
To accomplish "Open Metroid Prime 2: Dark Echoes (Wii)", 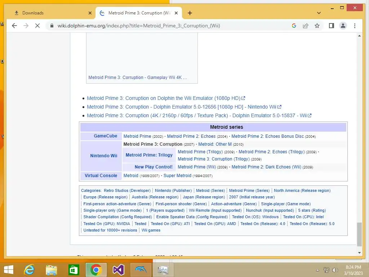I will (x=266, y=167).
